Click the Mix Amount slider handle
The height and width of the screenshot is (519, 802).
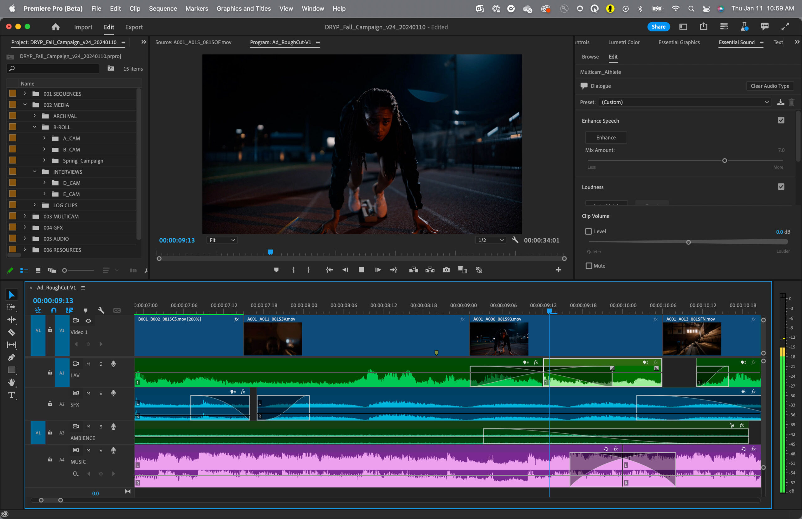pos(724,161)
